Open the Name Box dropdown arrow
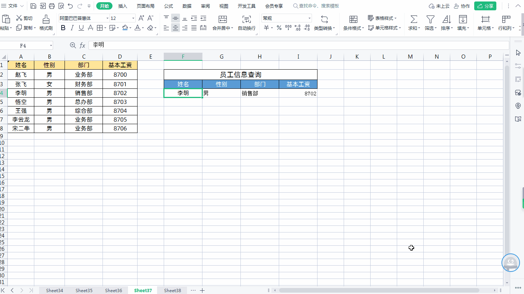The height and width of the screenshot is (294, 524). pyautogui.click(x=51, y=45)
